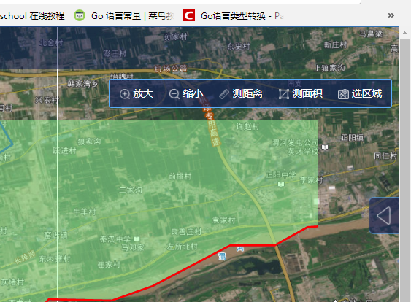Click the 测面积 label in map toolbar
Viewport: 411px width, 302px height.
pyautogui.click(x=307, y=93)
